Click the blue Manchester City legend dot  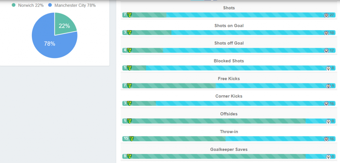click(50, 5)
